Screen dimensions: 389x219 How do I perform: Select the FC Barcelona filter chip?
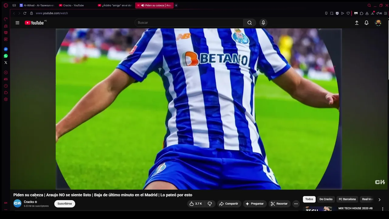pyautogui.click(x=347, y=199)
